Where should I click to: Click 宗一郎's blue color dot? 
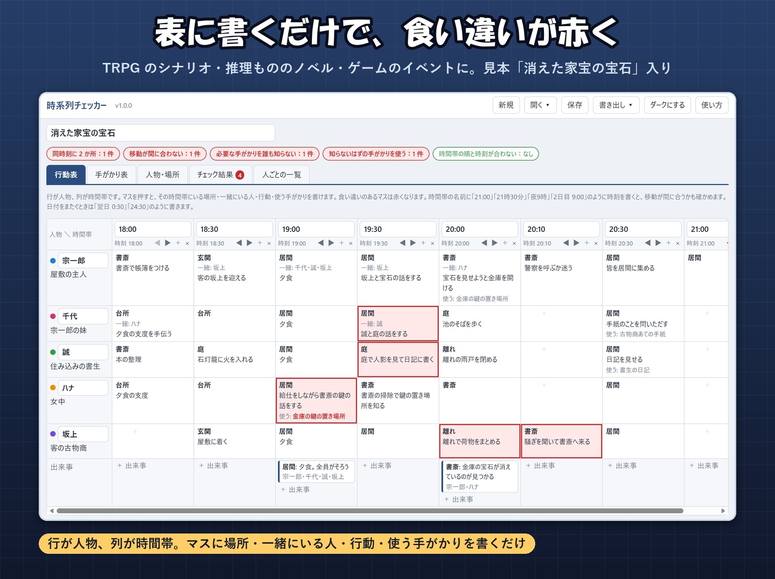pos(53,260)
